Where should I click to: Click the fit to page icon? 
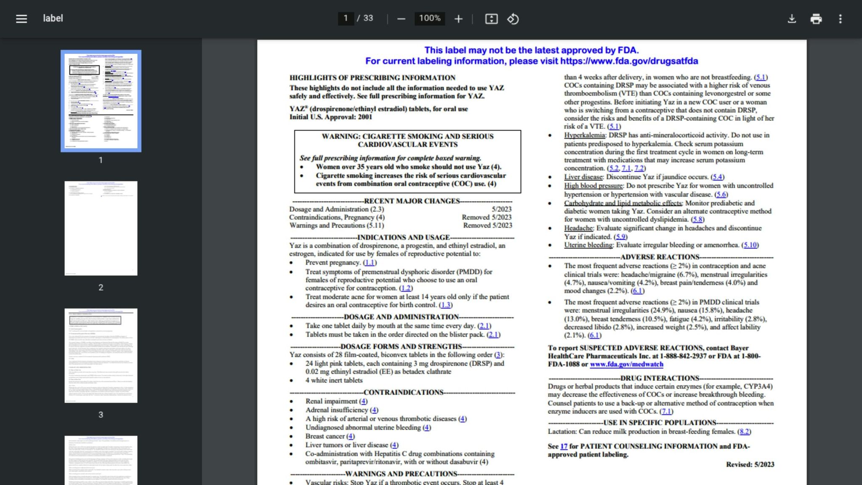[x=491, y=19]
